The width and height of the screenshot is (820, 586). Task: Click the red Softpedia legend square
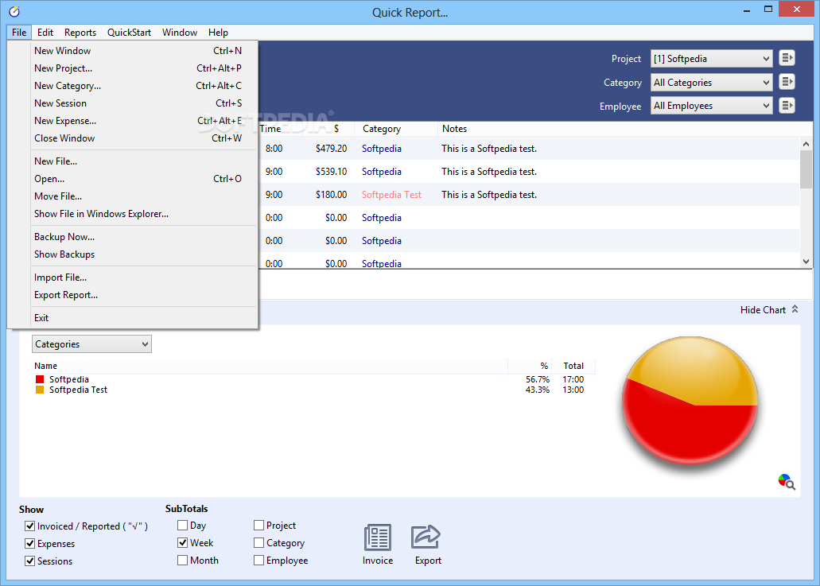pyautogui.click(x=40, y=379)
